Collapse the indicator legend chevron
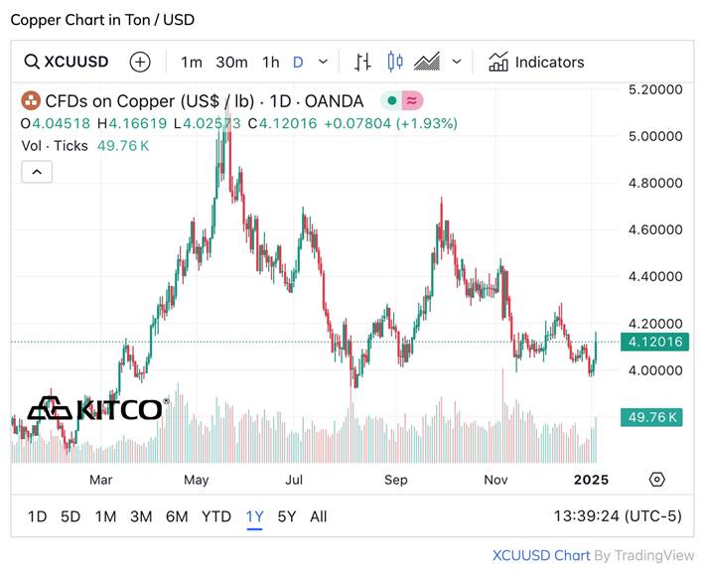706x575 pixels. coord(36,172)
